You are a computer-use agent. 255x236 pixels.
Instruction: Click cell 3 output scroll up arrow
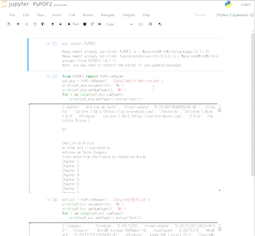(219, 106)
